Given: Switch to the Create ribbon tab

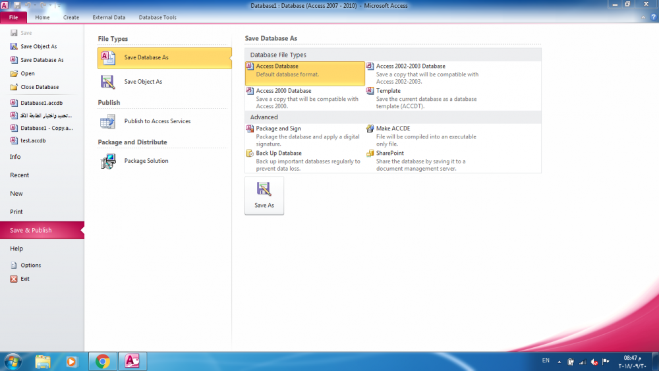Looking at the screenshot, I should (x=71, y=17).
